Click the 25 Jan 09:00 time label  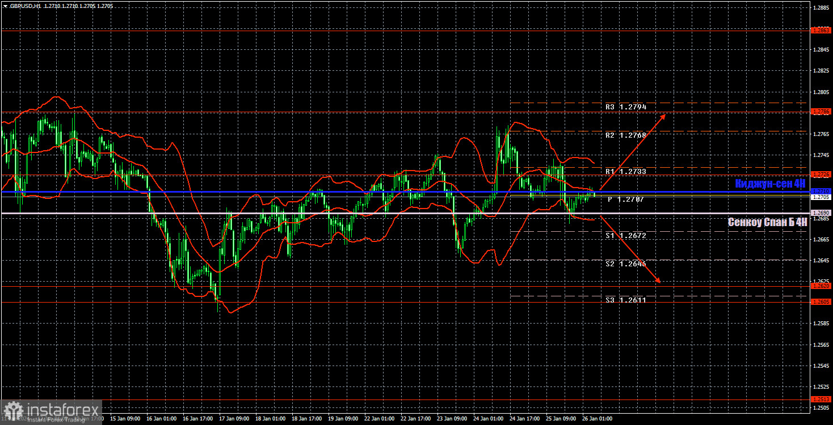coord(561,419)
